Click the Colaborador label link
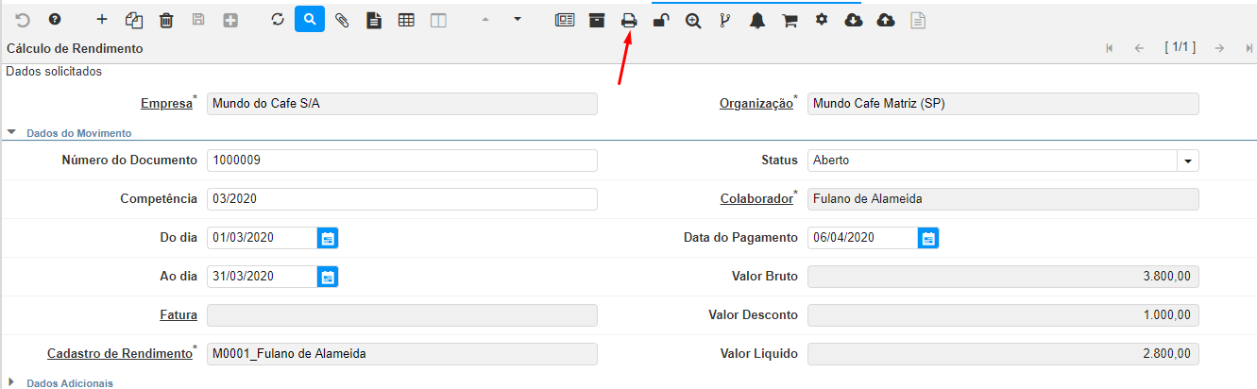1257x389 pixels. tap(756, 199)
